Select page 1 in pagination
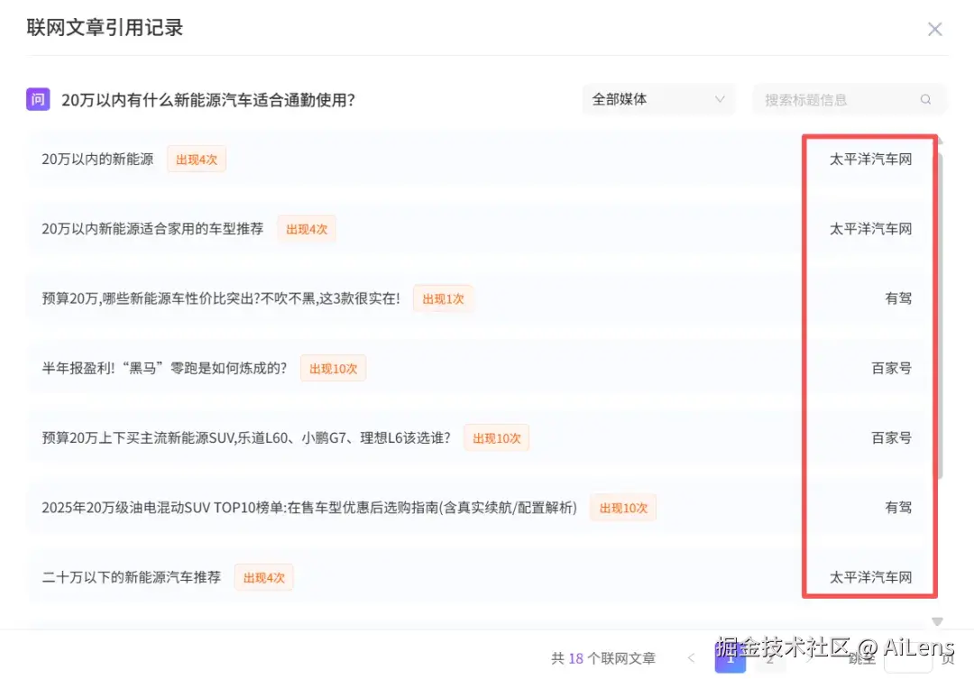 [x=730, y=659]
